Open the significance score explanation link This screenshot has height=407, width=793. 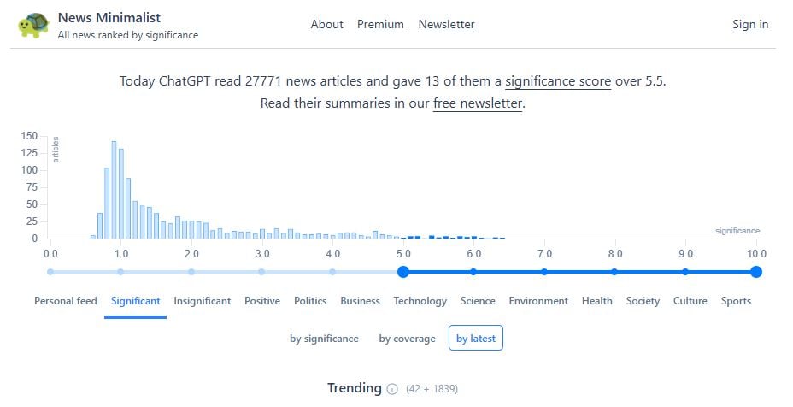tap(558, 81)
